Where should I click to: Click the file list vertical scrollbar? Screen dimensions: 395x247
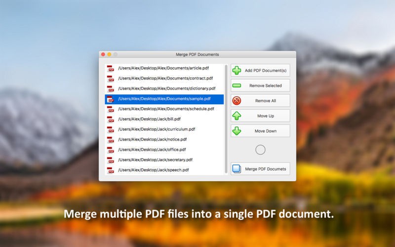click(226, 119)
